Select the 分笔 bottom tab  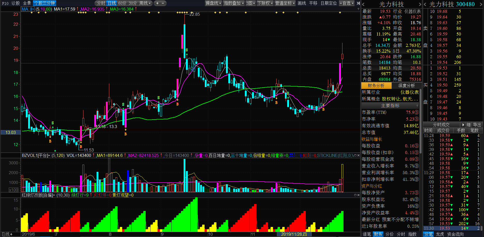point(429,234)
